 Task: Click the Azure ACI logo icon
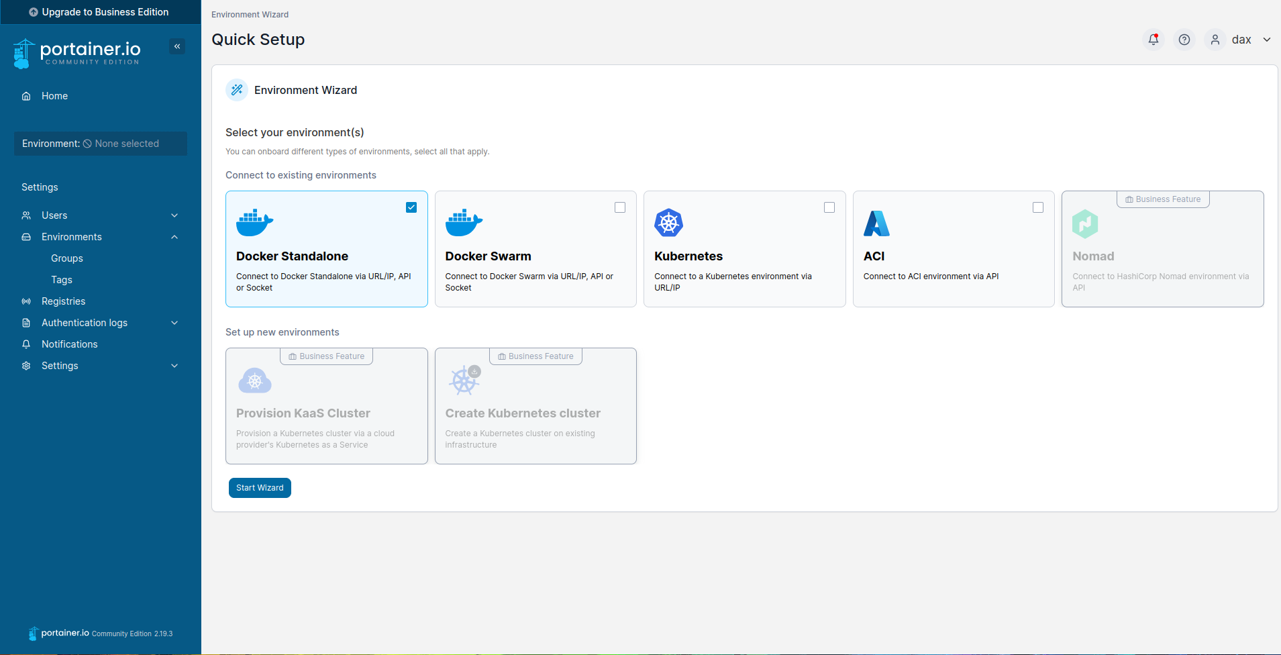coord(876,223)
